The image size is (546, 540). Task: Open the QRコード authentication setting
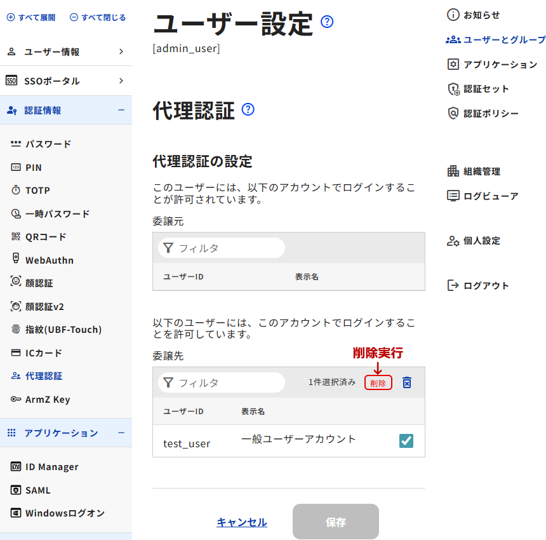tap(46, 237)
